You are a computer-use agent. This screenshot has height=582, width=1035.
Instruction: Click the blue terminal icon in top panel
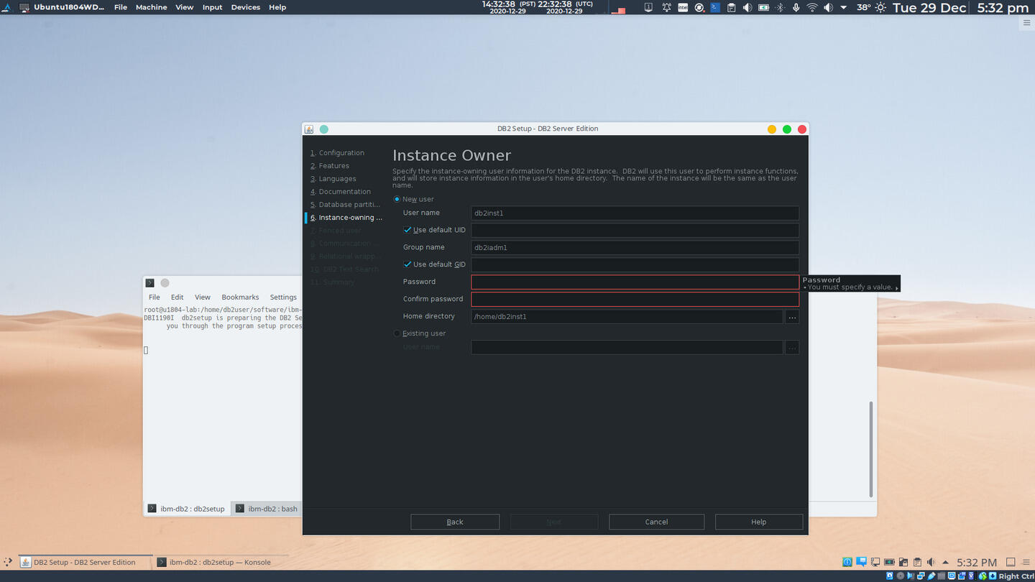tap(715, 7)
